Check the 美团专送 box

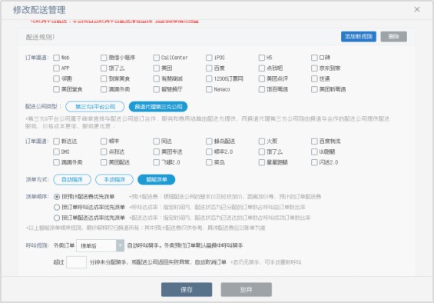click(x=157, y=151)
